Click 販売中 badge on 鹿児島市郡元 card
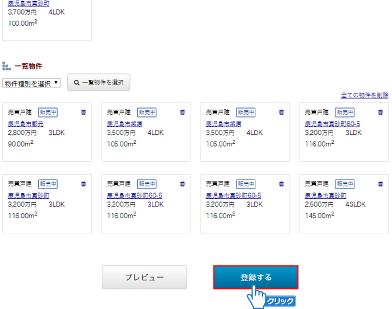This screenshot has width=392, height=309. (48, 112)
